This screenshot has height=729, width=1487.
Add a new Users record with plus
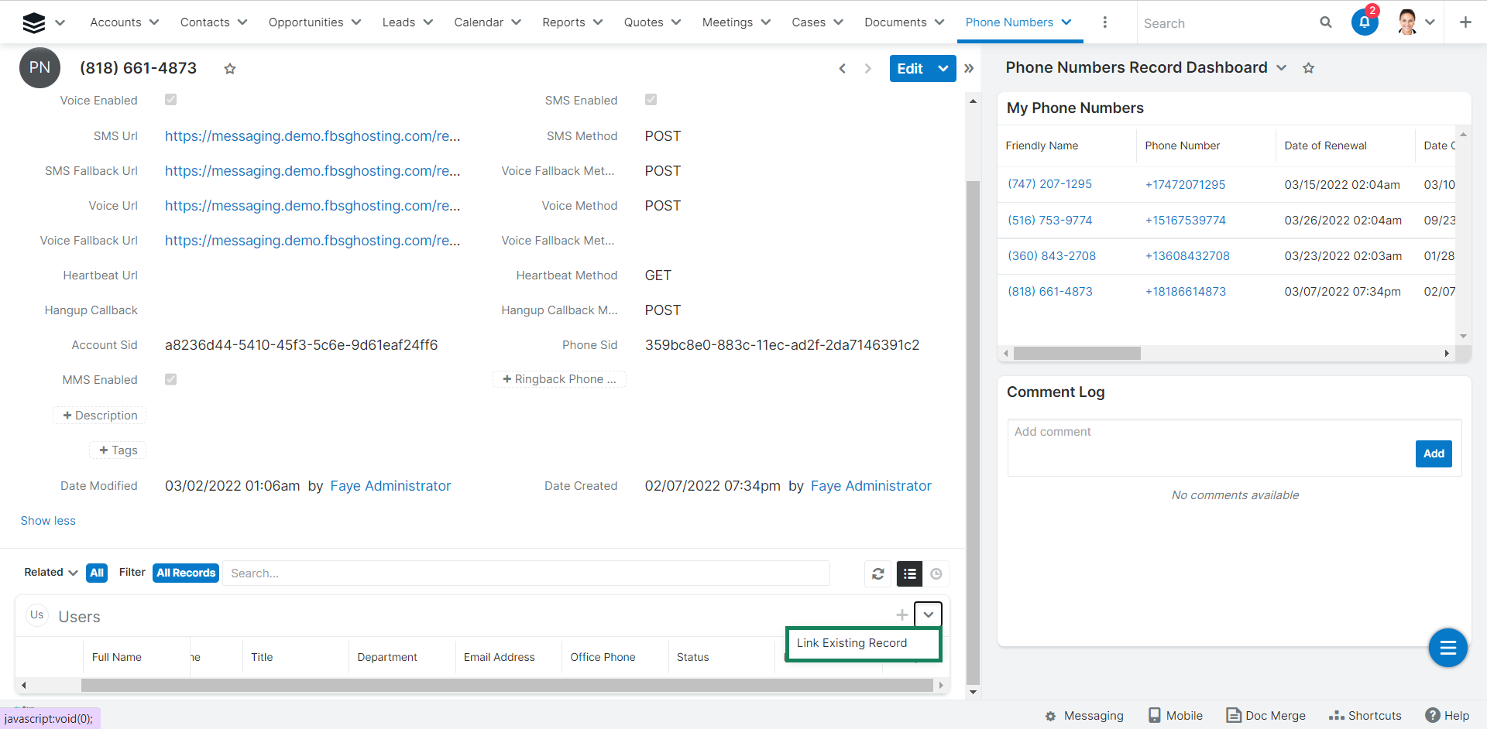tap(901, 615)
